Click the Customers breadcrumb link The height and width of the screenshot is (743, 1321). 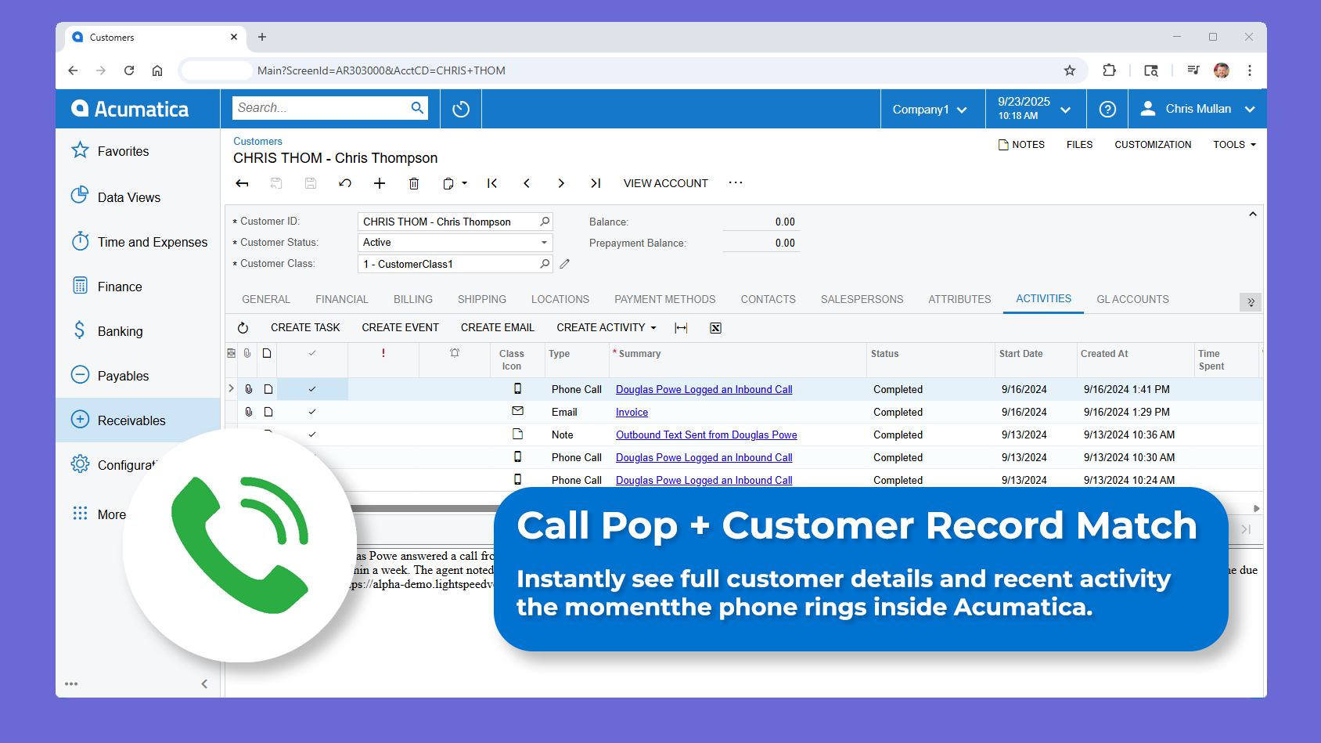[257, 141]
